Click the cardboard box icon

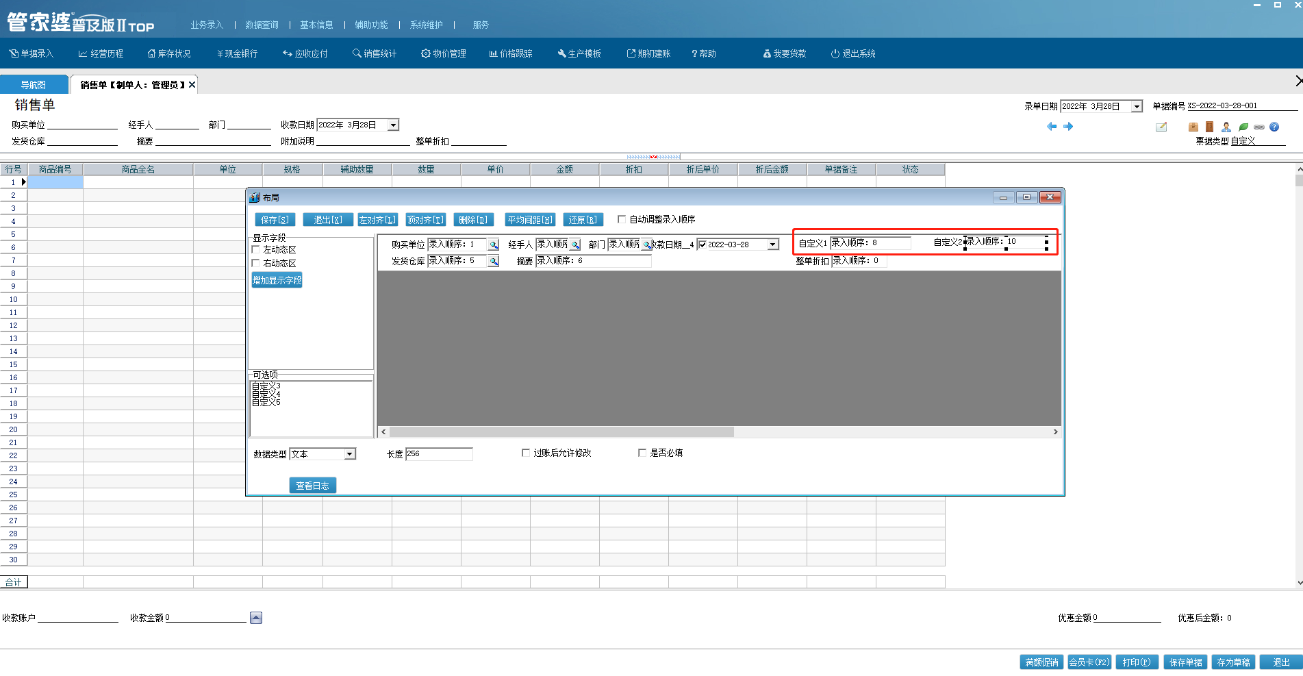[x=1193, y=127]
